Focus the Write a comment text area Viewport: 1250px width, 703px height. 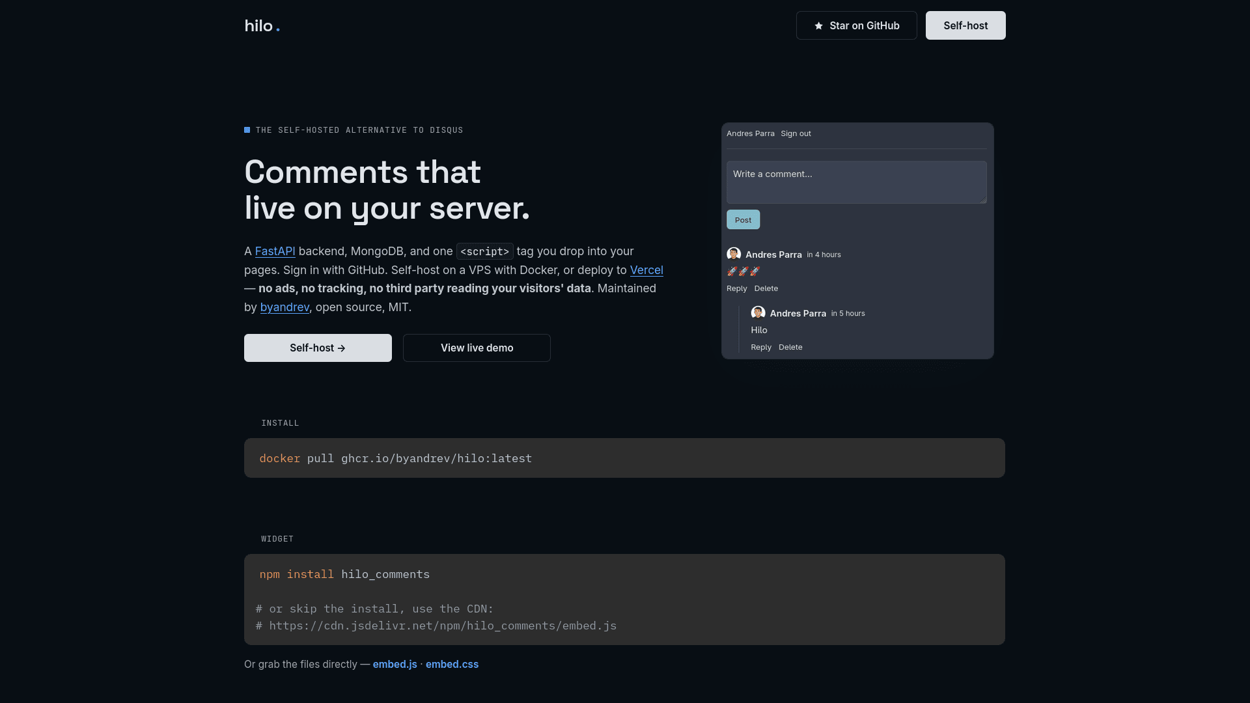coord(856,182)
